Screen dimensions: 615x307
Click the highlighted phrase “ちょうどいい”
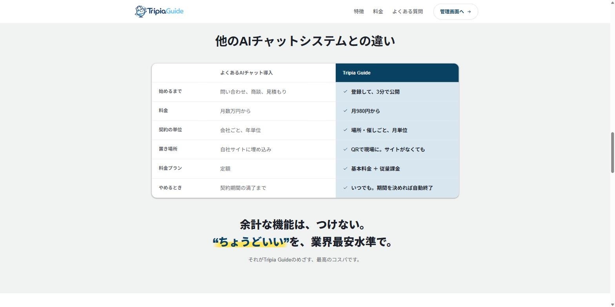[251, 242]
